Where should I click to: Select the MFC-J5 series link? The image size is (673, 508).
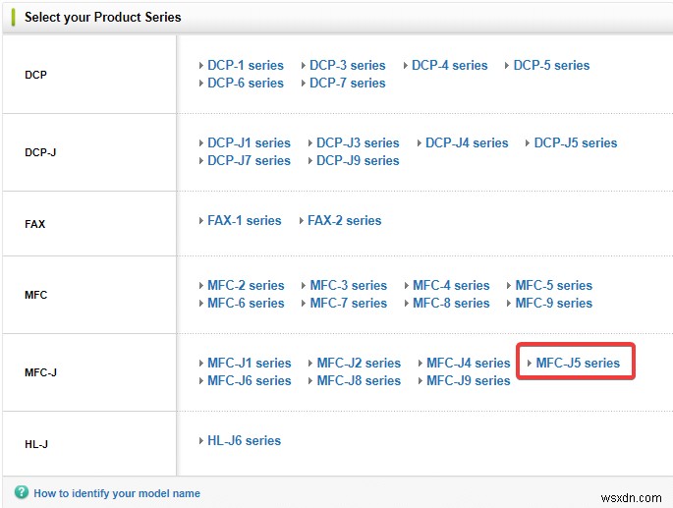tap(578, 363)
